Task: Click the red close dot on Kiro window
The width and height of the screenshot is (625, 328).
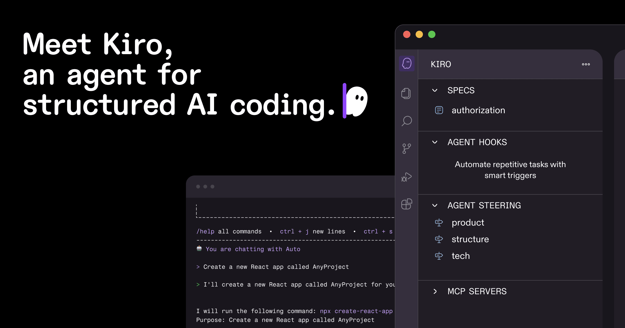Action: pyautogui.click(x=407, y=34)
